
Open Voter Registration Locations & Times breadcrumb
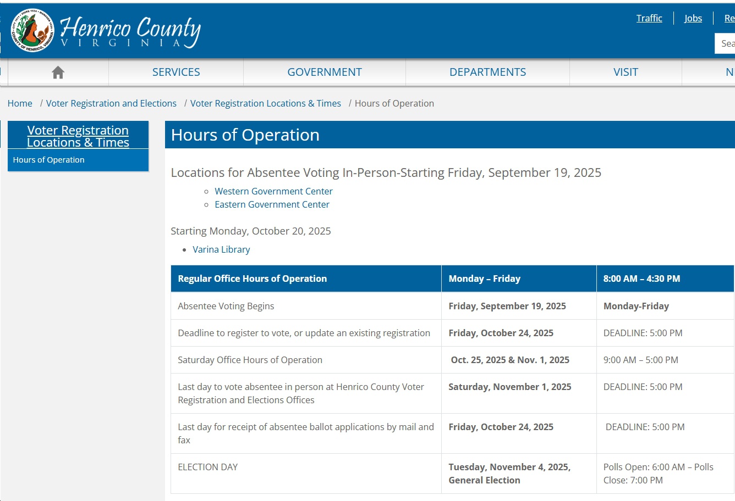[266, 103]
